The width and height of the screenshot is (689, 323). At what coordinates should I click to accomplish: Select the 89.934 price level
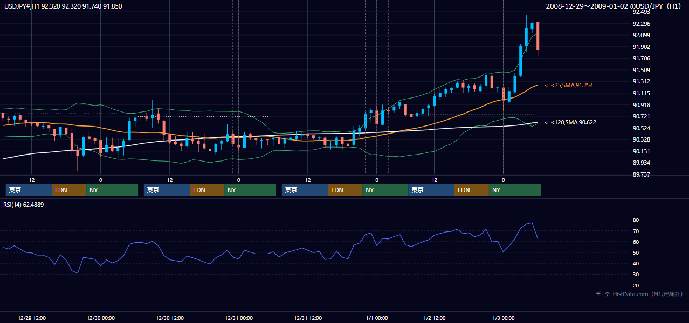click(641, 163)
